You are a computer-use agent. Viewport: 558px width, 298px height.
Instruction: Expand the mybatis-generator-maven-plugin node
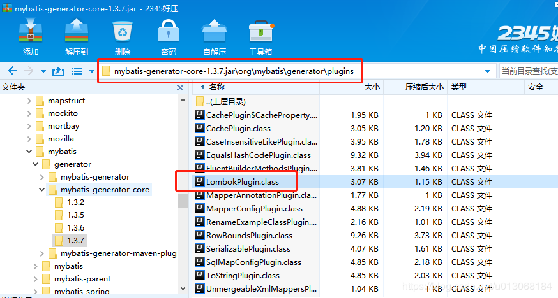click(42, 253)
